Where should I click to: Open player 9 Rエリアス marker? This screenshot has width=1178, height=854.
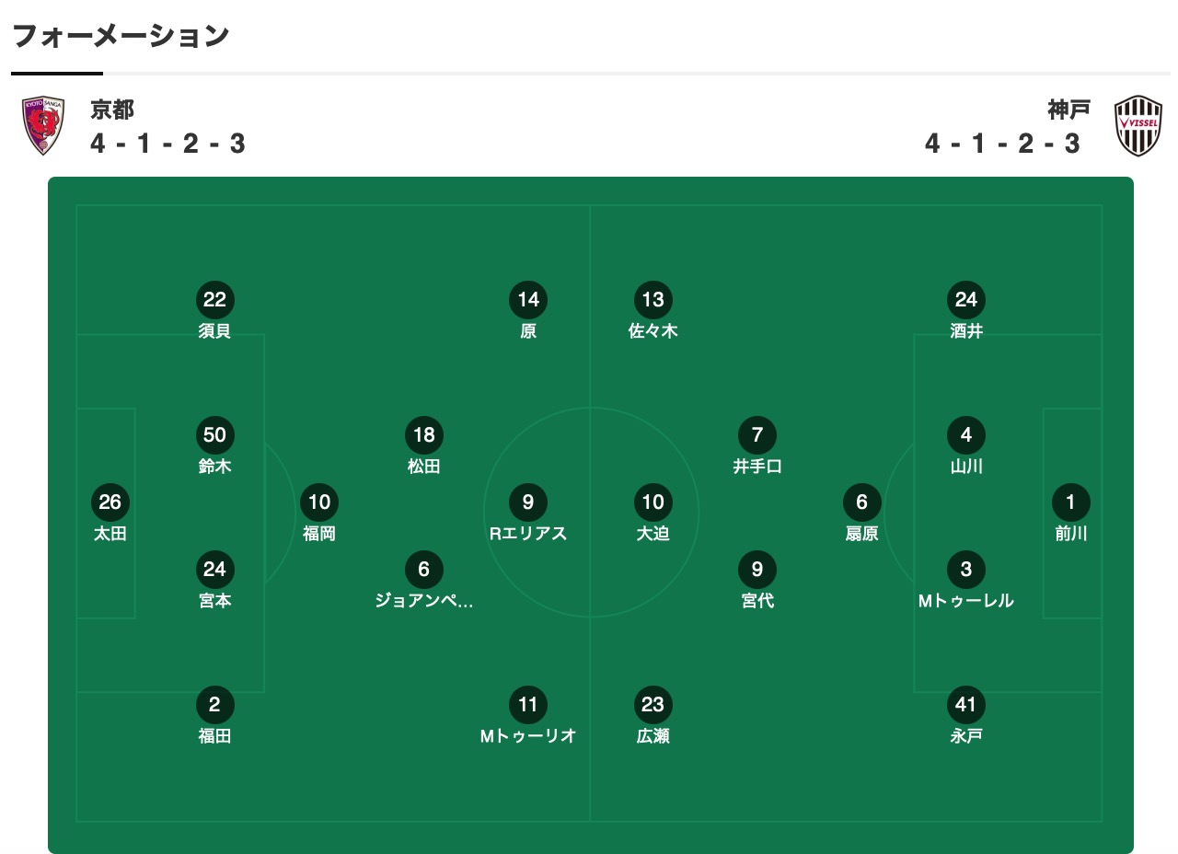point(528,502)
